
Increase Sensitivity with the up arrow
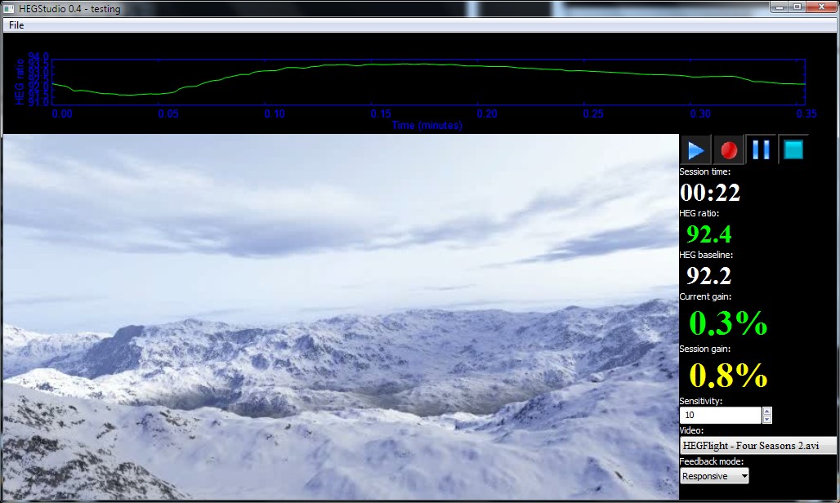(766, 412)
